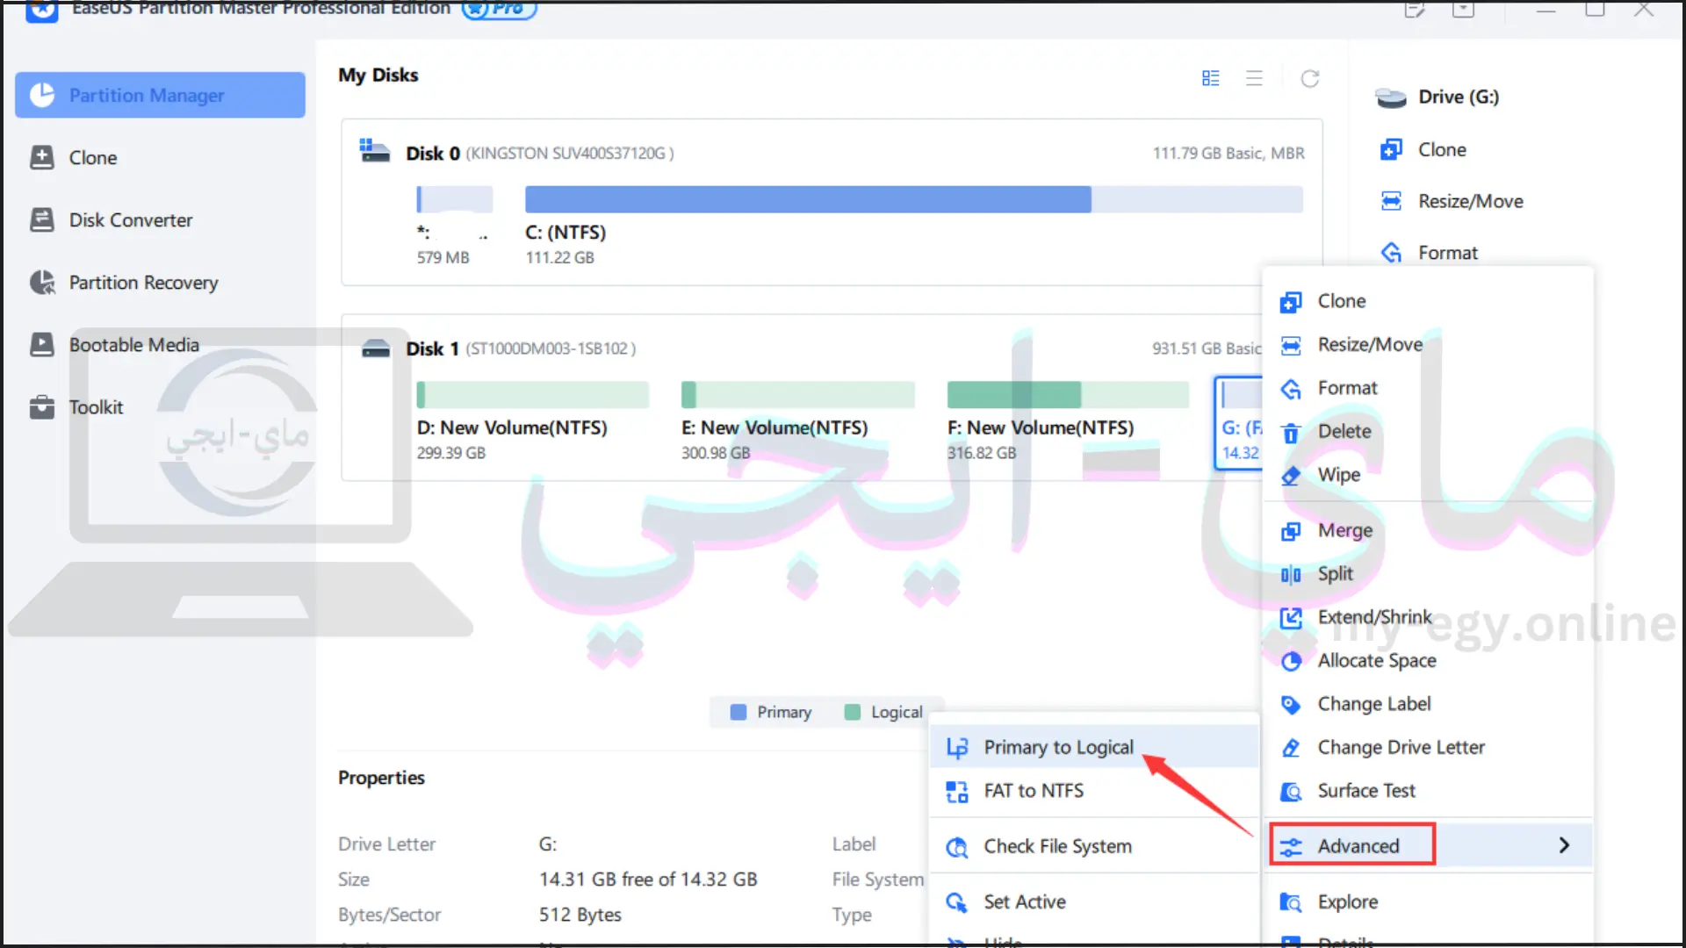Click the 14.31 GB free of 14.32 GB value
Screen dimensions: 1686x948
[x=648, y=880]
